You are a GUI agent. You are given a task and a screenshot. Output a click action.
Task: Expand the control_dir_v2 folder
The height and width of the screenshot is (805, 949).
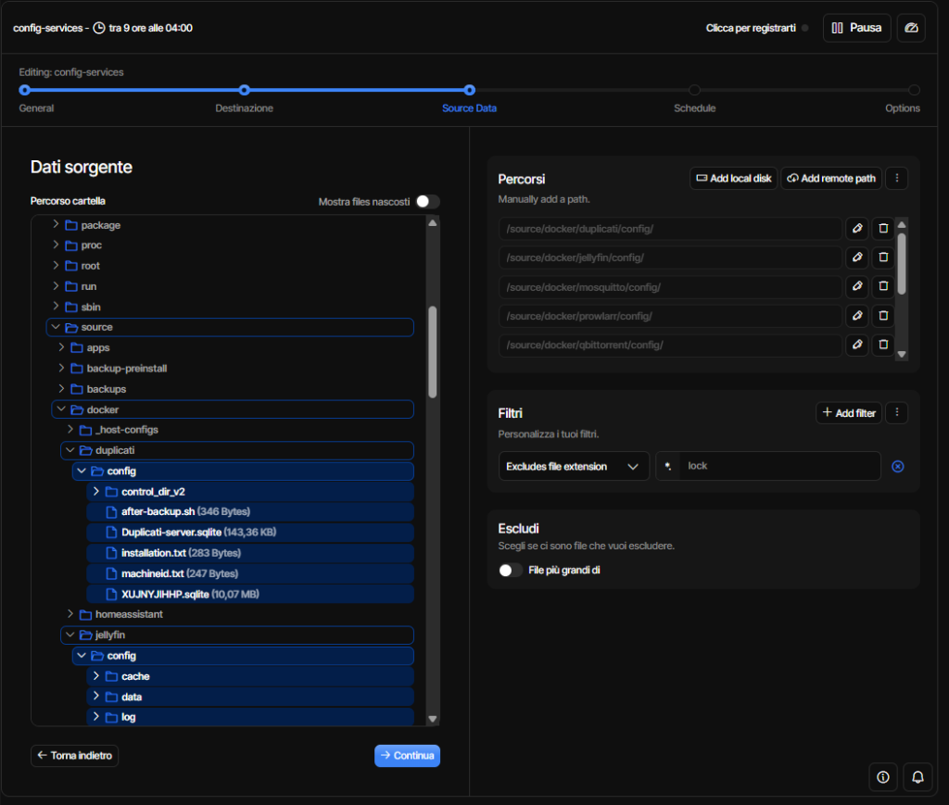(96, 491)
